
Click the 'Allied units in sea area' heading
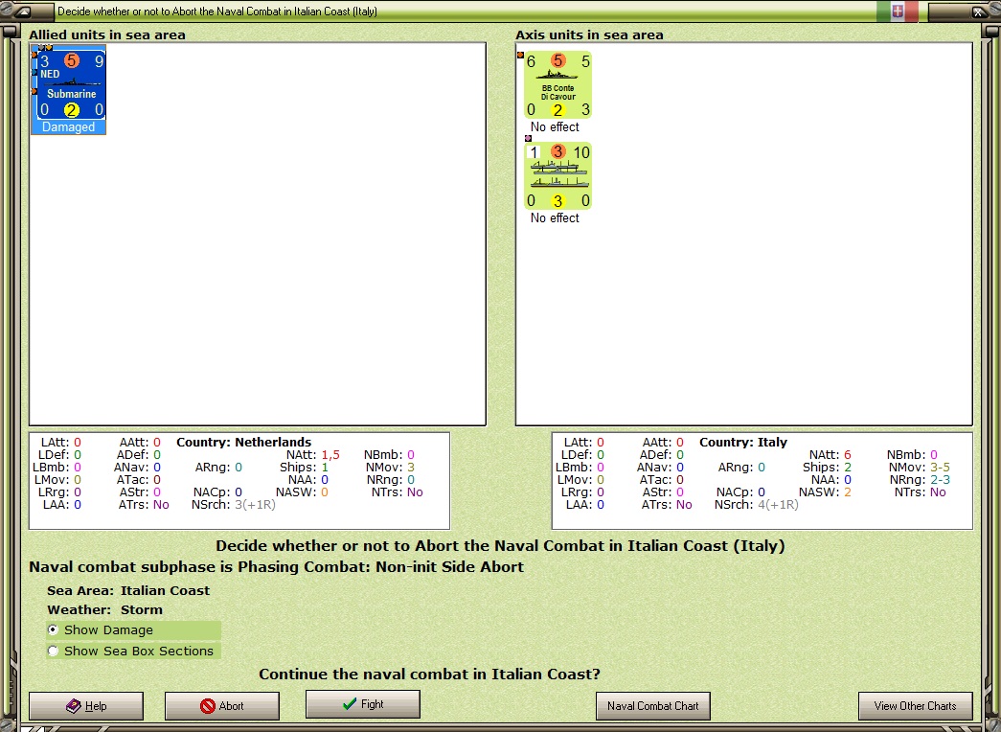tap(107, 35)
